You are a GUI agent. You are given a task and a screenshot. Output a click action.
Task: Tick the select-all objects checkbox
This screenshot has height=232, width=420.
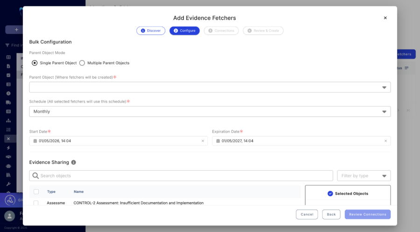(x=36, y=191)
